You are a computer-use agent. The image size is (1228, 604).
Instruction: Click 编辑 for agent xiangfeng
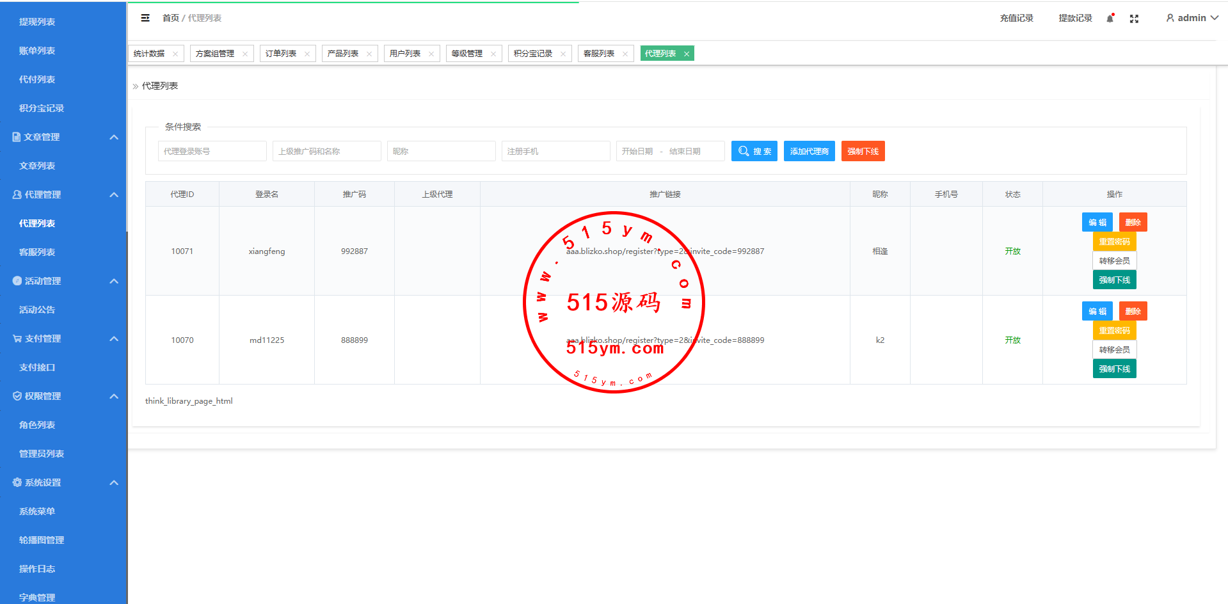click(x=1097, y=222)
